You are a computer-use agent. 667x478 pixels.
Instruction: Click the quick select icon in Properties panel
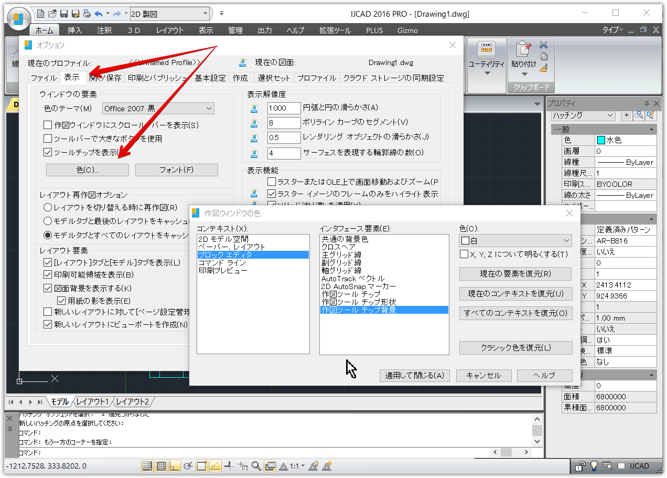point(651,115)
